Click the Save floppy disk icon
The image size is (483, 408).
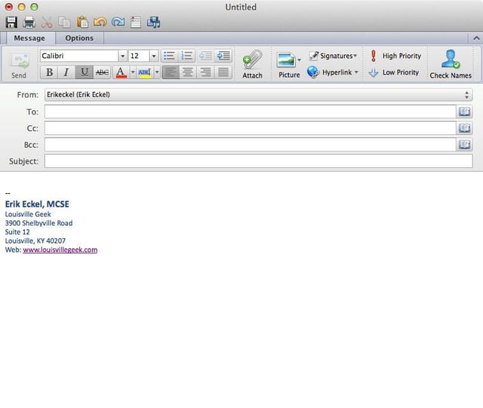(x=11, y=23)
